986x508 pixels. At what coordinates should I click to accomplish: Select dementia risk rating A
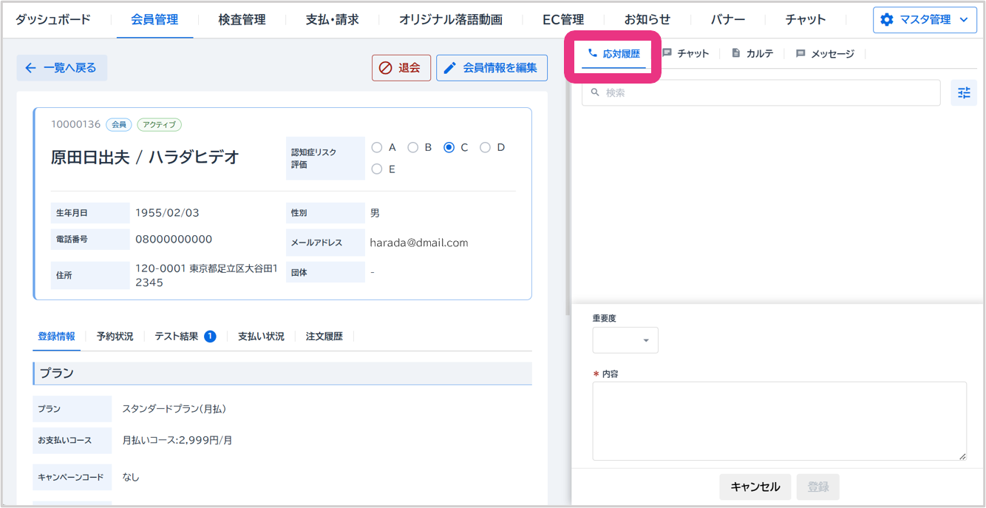point(377,147)
